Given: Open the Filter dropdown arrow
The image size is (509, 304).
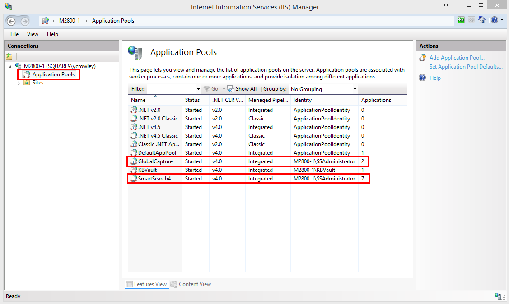Looking at the screenshot, I should click(x=198, y=88).
